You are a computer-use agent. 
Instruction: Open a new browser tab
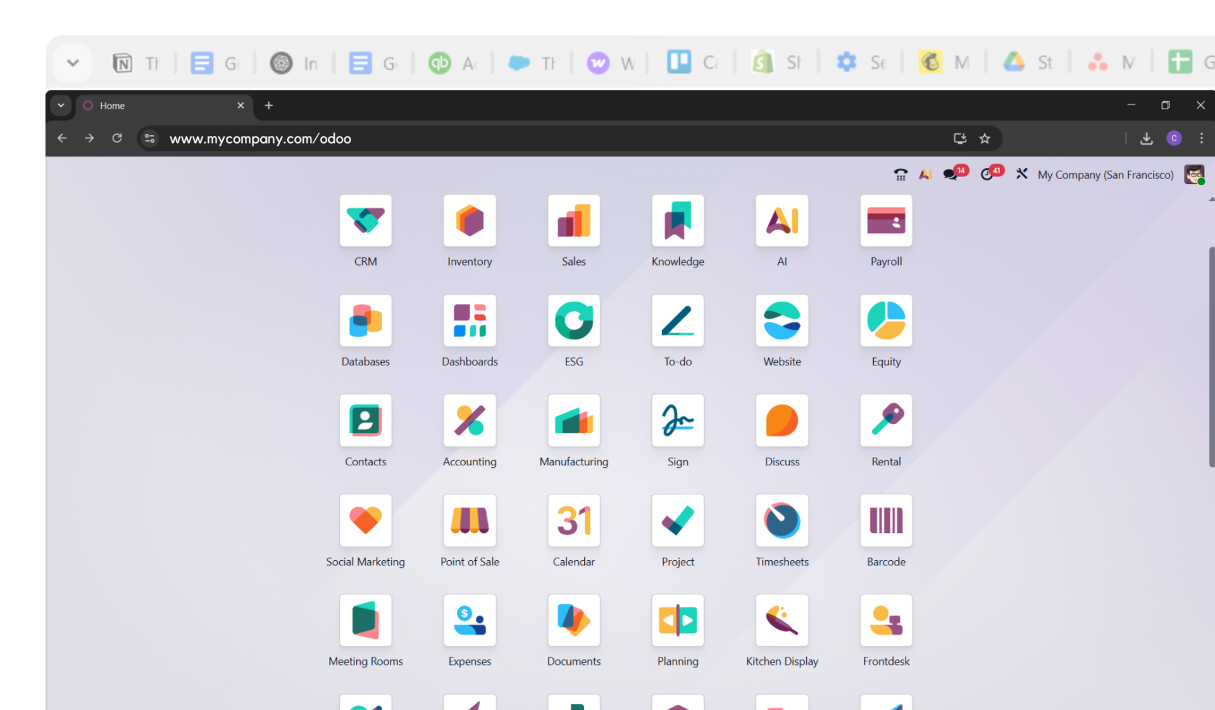pos(269,106)
